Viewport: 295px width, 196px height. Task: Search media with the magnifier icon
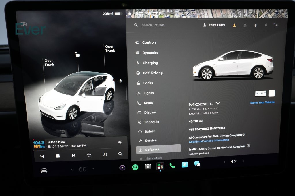click(x=120, y=154)
